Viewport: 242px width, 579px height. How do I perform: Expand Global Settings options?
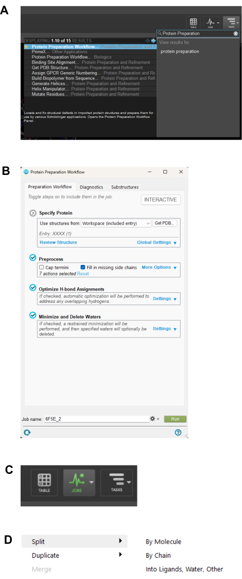pyautogui.click(x=156, y=242)
